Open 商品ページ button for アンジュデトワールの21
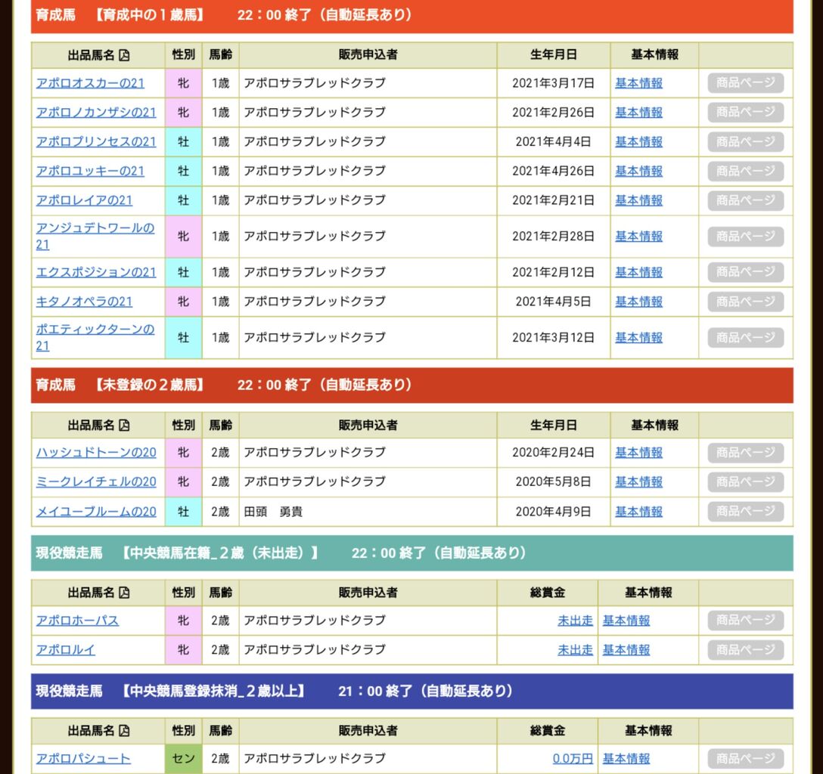823x774 pixels. coord(745,237)
